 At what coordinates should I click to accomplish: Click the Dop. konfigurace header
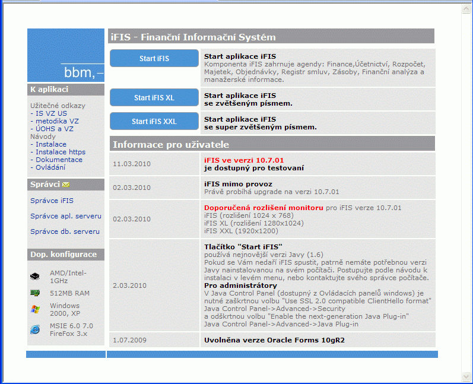pyautogui.click(x=66, y=255)
